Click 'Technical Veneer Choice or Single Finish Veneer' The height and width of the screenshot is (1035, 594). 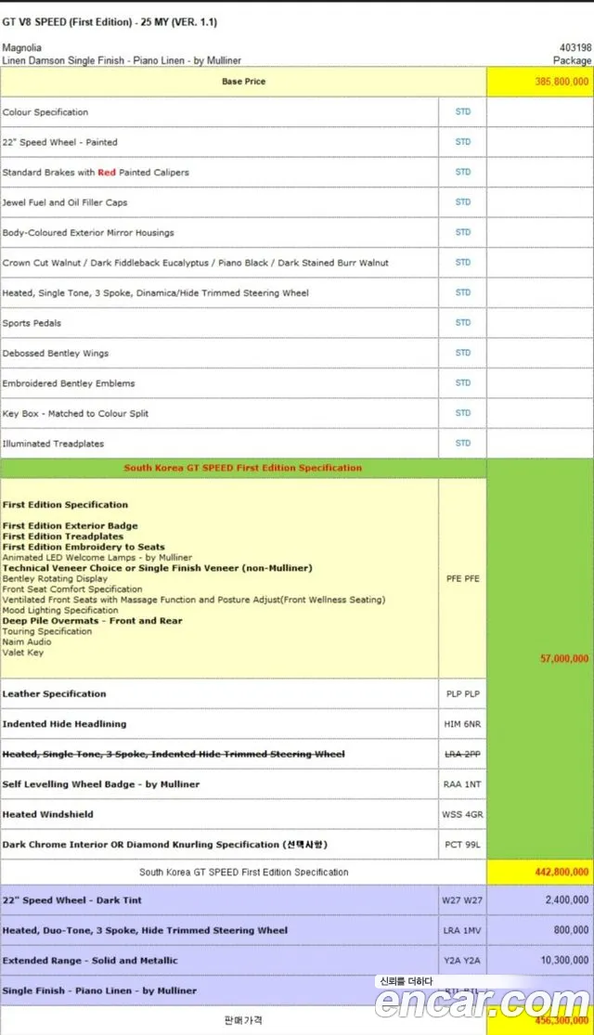coord(157,568)
